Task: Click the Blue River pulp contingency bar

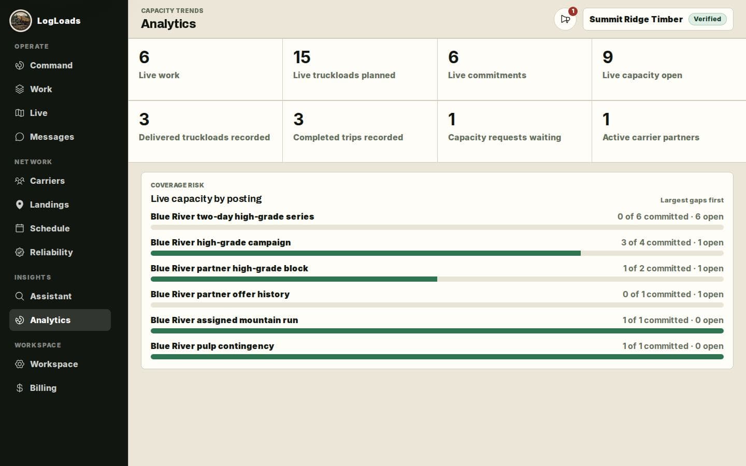Action: coord(437,357)
